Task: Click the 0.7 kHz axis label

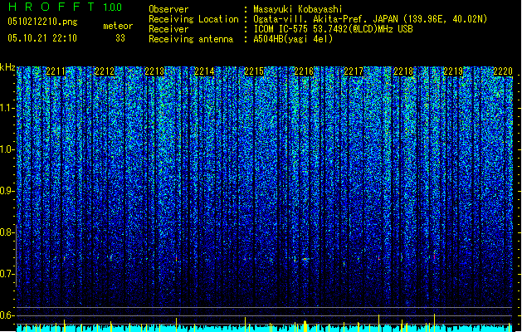Action: pos(6,274)
